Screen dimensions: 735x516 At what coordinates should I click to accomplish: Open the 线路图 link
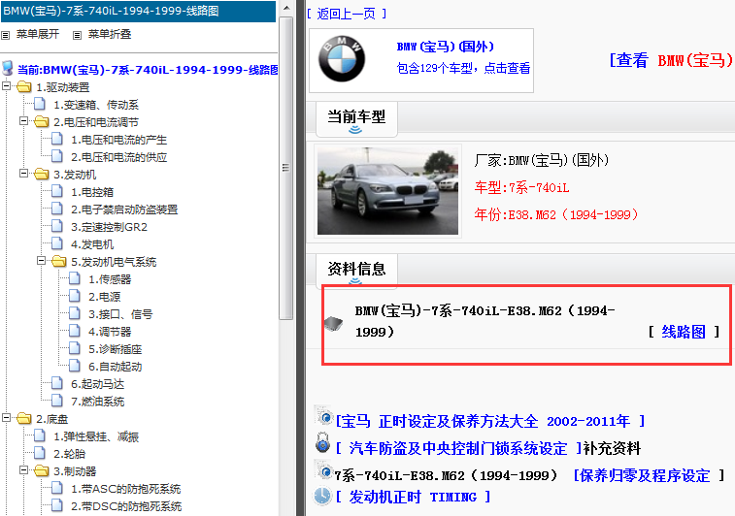[684, 332]
